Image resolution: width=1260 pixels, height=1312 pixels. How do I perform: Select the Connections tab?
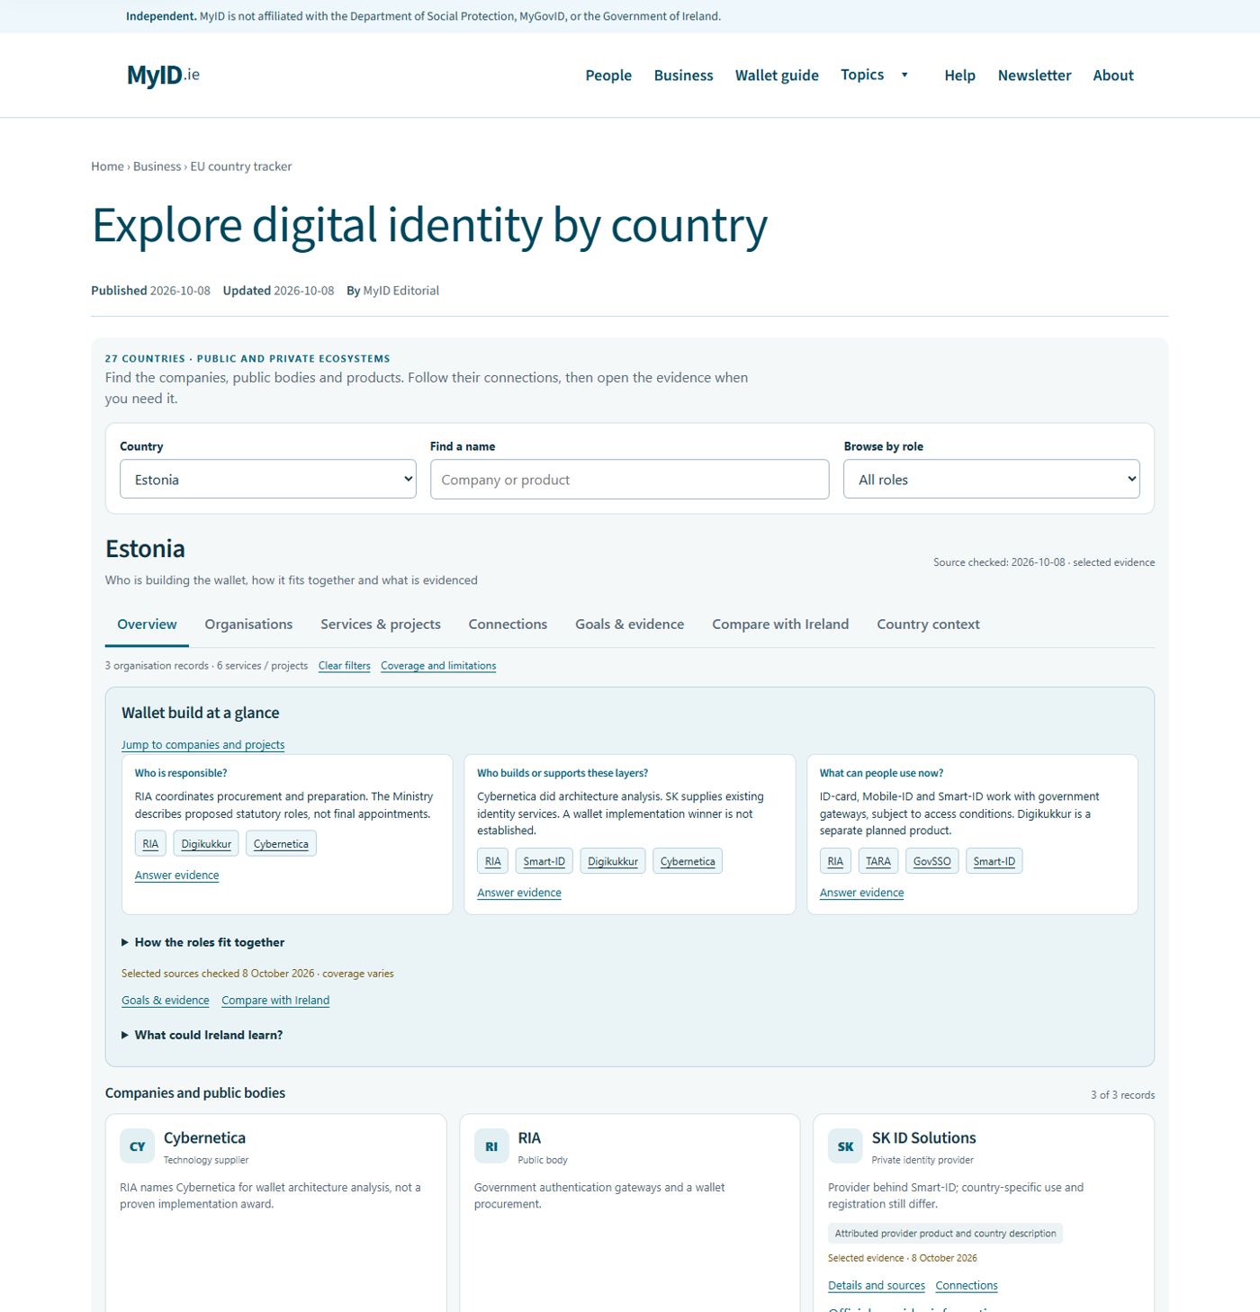(508, 625)
